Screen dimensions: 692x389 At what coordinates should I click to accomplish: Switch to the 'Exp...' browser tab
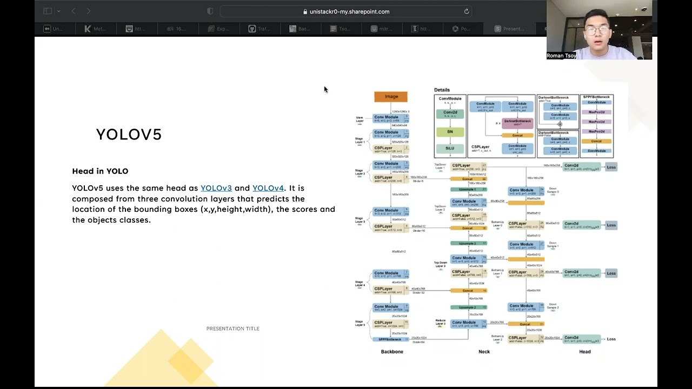tap(219, 29)
